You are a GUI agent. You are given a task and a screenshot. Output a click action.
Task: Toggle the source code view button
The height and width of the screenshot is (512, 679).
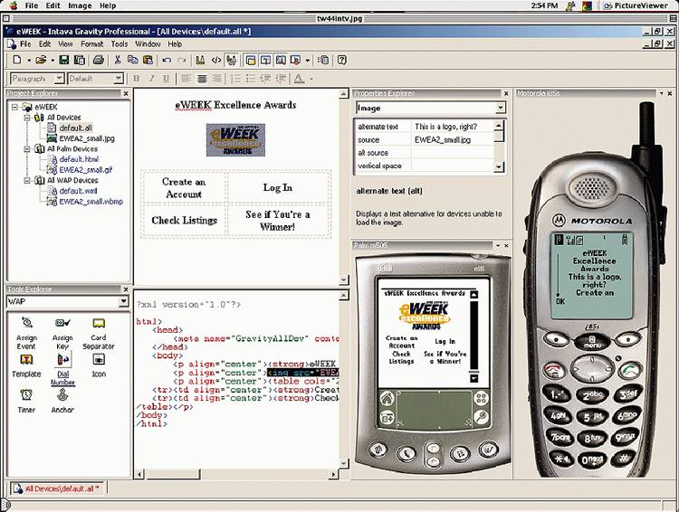(x=216, y=60)
